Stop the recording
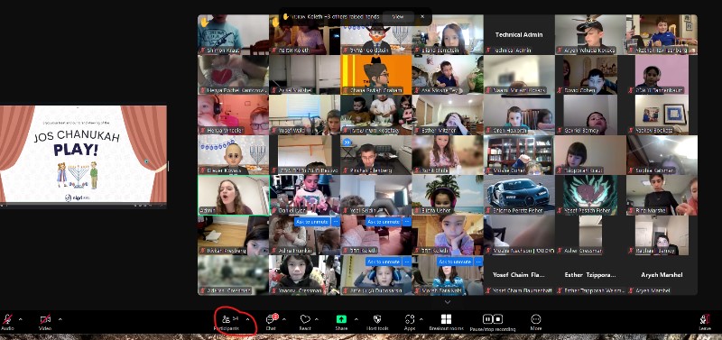 point(498,319)
